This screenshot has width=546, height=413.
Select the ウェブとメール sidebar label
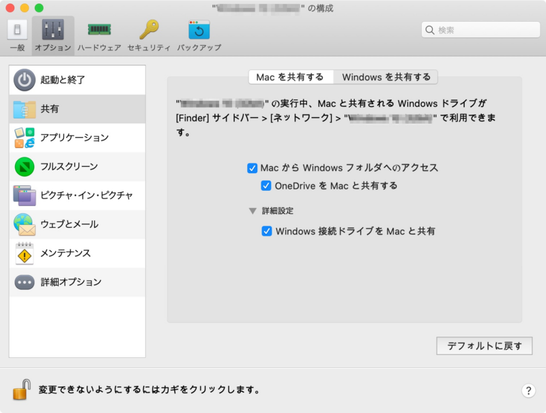[x=70, y=224]
